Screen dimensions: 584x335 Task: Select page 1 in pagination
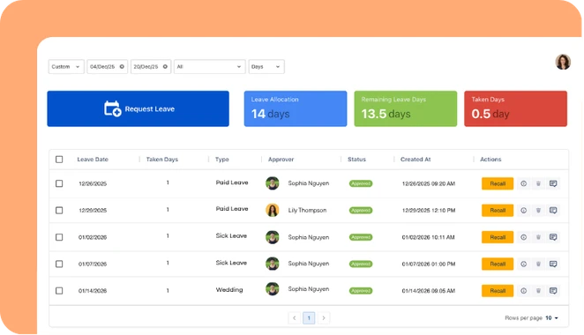309,318
